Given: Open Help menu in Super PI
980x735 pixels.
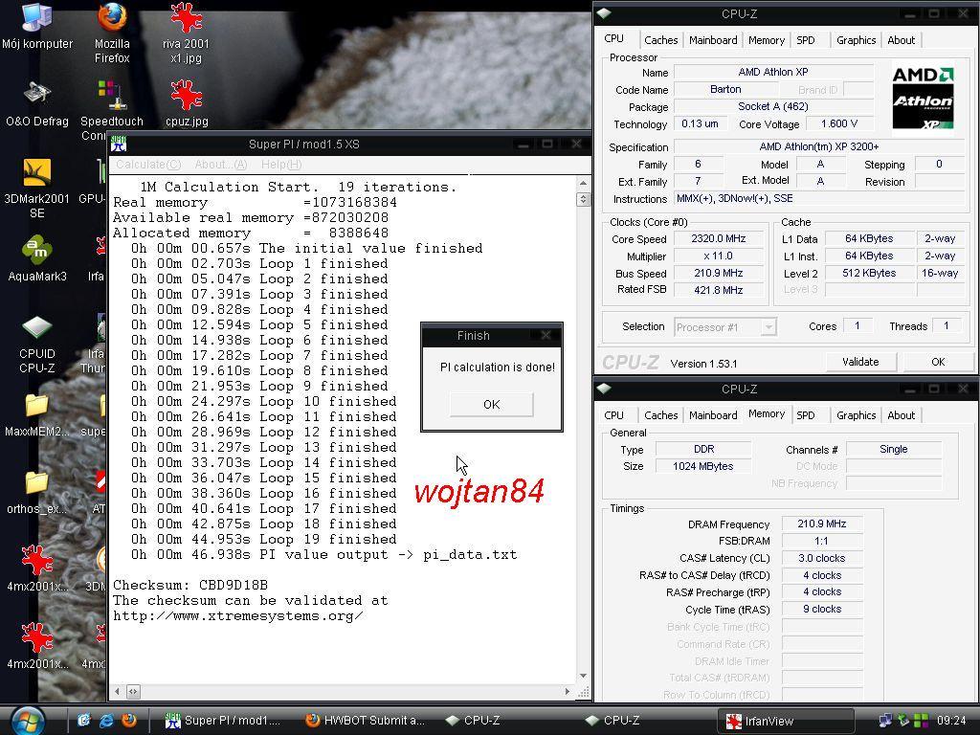Looking at the screenshot, I should [x=281, y=165].
